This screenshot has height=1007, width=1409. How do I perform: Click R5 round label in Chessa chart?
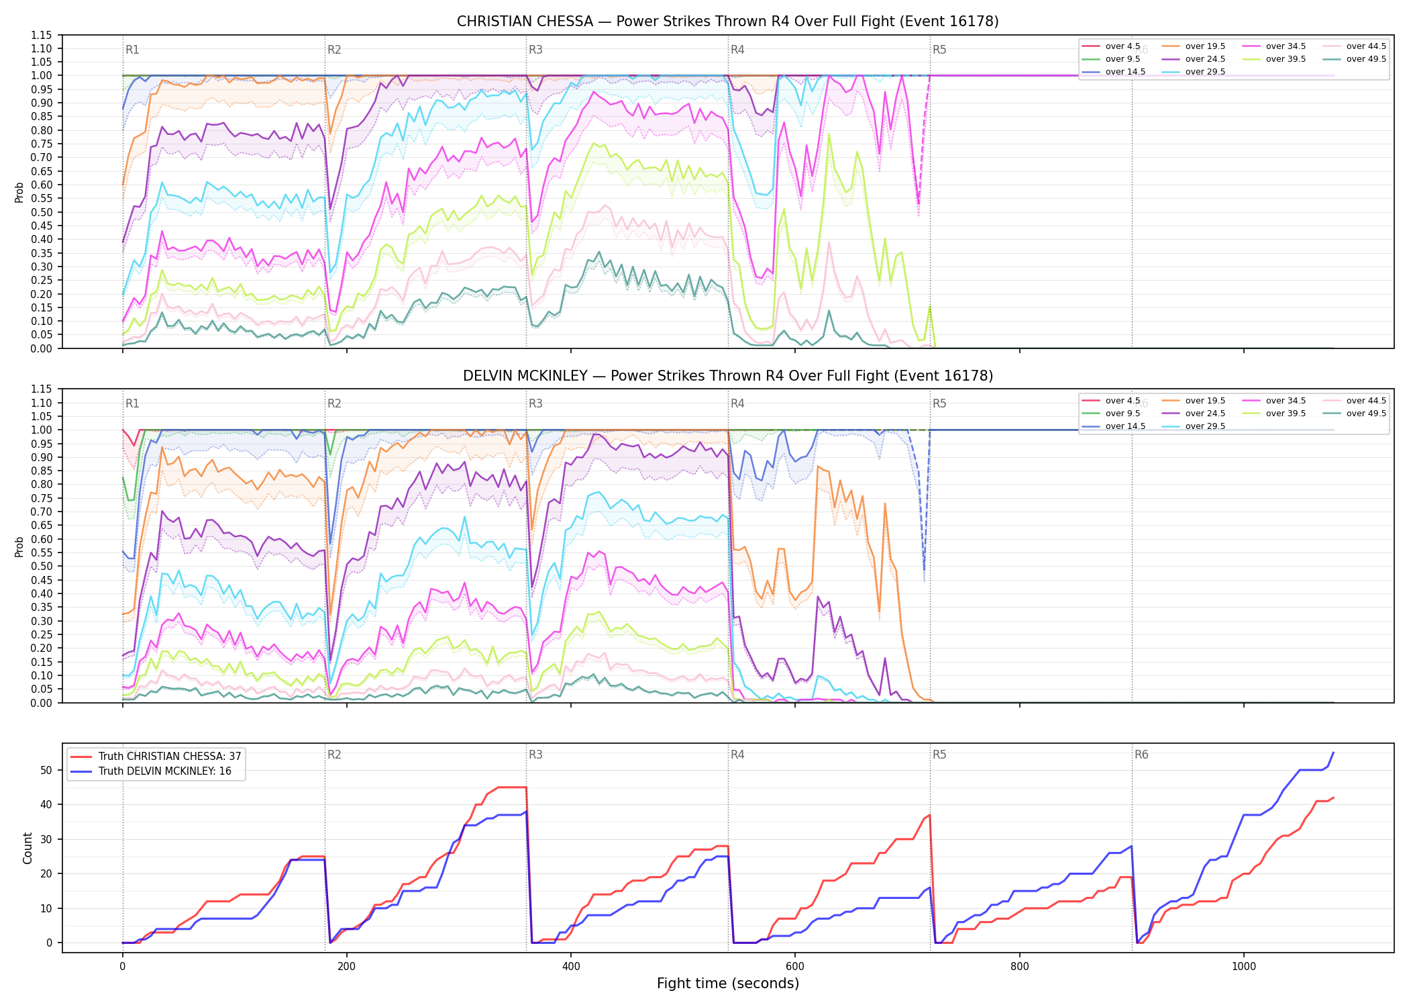click(x=939, y=50)
